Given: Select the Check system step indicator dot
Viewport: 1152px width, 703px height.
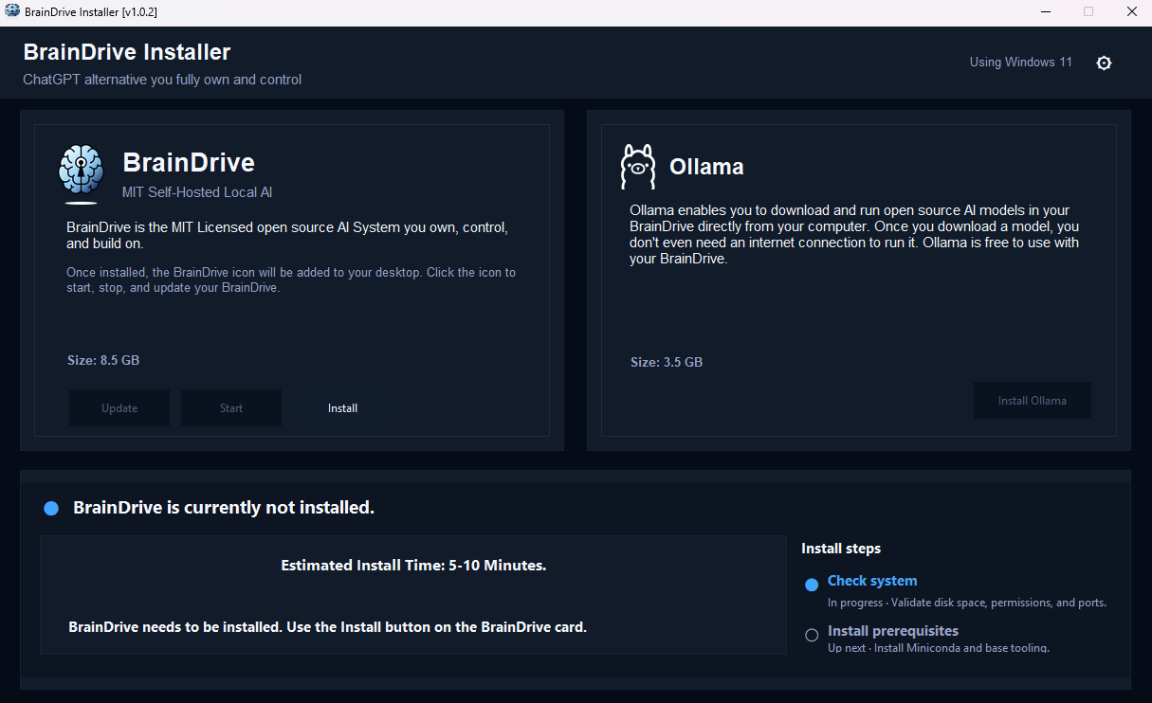Looking at the screenshot, I should coord(812,585).
